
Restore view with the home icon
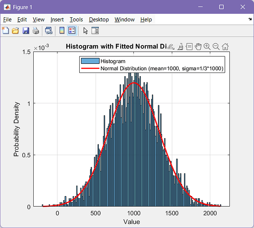[225, 47]
